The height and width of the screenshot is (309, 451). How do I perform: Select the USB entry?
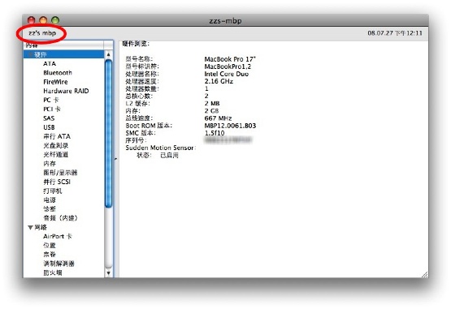pos(49,127)
